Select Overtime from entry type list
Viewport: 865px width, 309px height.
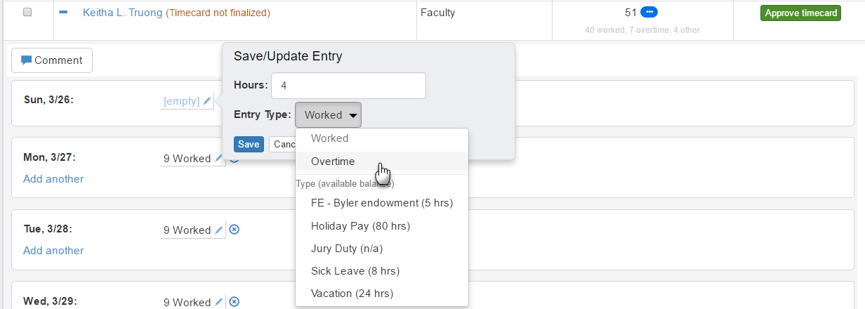click(x=333, y=162)
